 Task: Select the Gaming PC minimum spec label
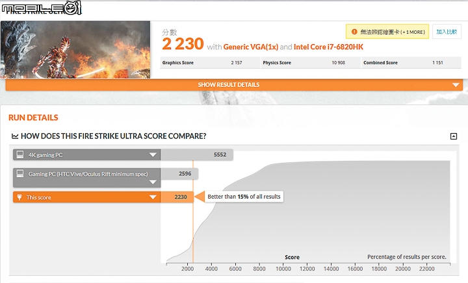[x=88, y=174]
